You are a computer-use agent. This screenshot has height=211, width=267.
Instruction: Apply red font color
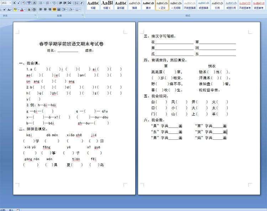(22, 10)
